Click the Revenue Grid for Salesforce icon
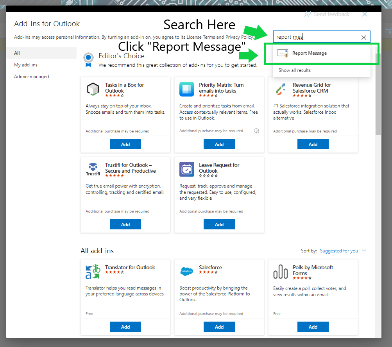 click(281, 89)
